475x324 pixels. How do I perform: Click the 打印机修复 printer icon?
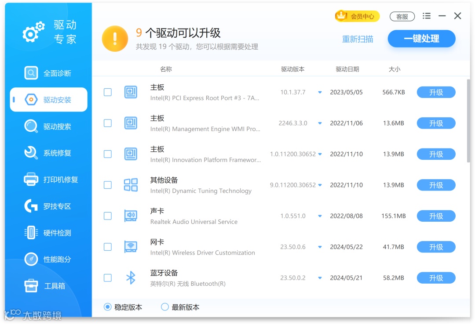pyautogui.click(x=31, y=179)
